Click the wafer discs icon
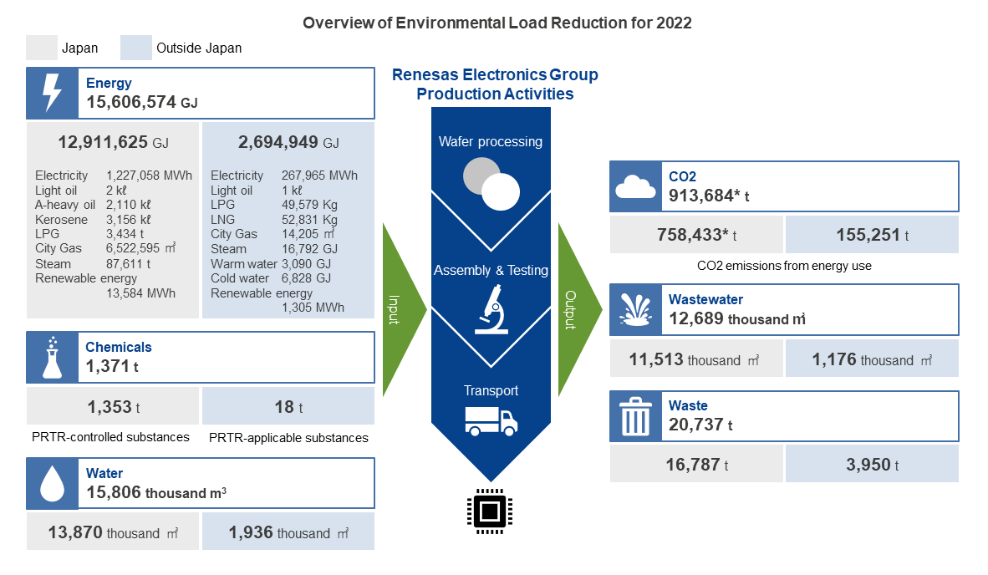 (x=491, y=184)
